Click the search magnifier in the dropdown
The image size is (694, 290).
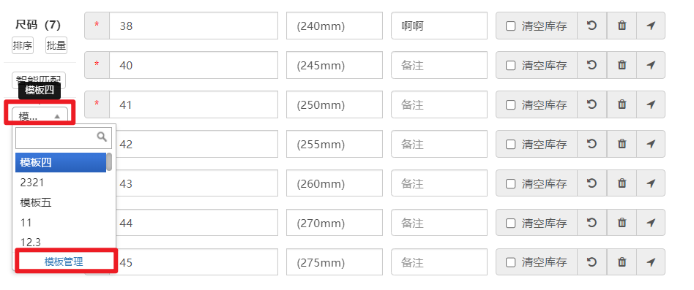click(x=102, y=137)
